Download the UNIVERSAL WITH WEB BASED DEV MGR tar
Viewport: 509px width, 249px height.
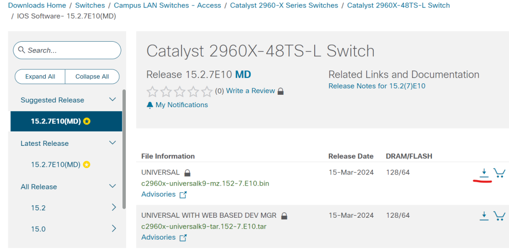click(484, 216)
